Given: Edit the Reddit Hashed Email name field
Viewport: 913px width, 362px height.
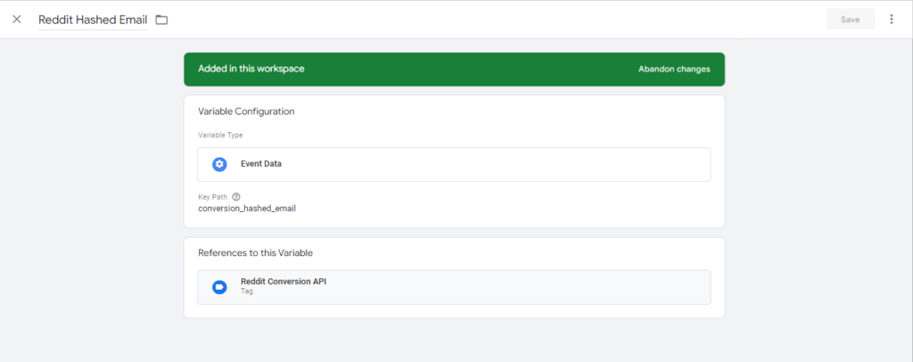Looking at the screenshot, I should [92, 20].
